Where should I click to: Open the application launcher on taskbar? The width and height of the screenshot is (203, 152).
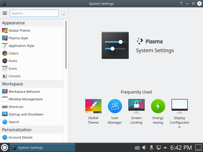[x=5, y=147]
